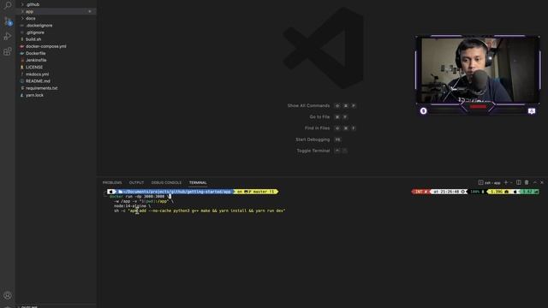Click the Go to File shortcut hint
Image resolution: width=548 pixels, height=308 pixels.
(x=328, y=117)
